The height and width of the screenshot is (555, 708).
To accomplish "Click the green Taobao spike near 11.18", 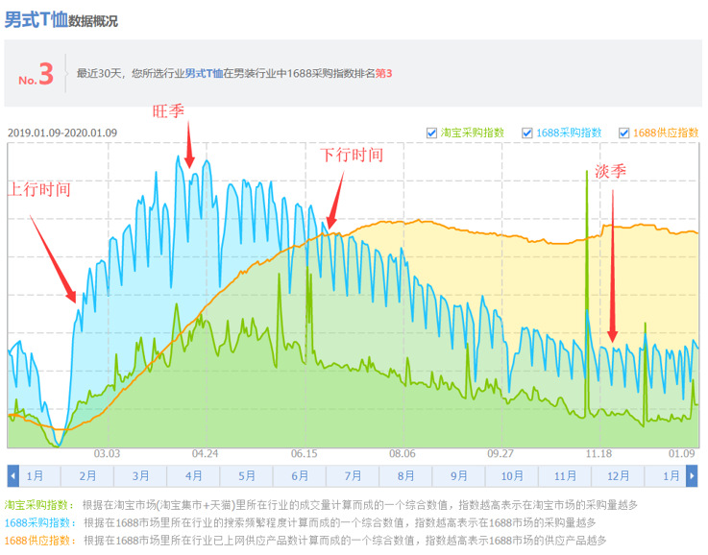I will coord(587,173).
